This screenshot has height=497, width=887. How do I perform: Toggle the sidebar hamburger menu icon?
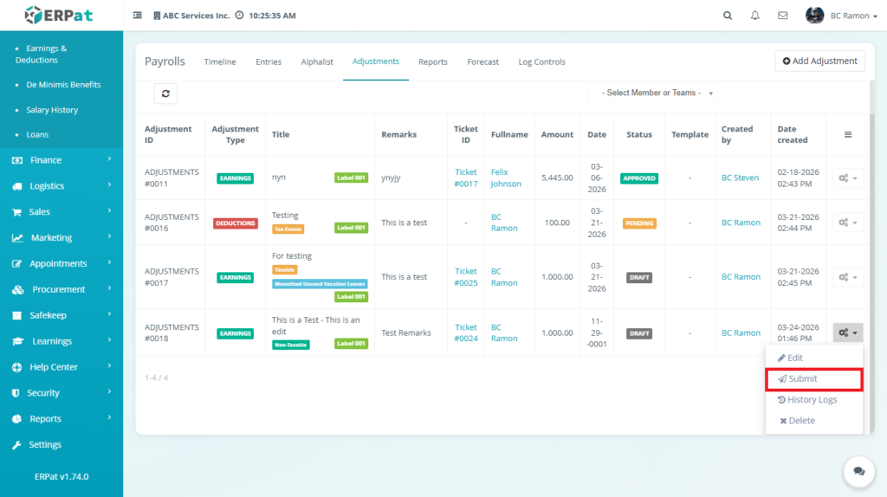pyautogui.click(x=138, y=16)
